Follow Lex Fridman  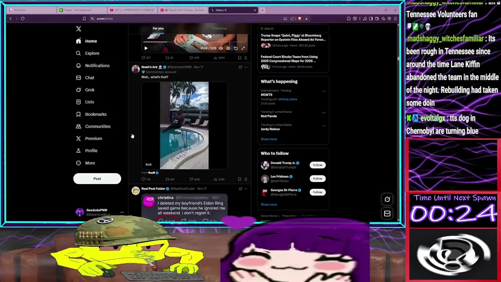317,179
